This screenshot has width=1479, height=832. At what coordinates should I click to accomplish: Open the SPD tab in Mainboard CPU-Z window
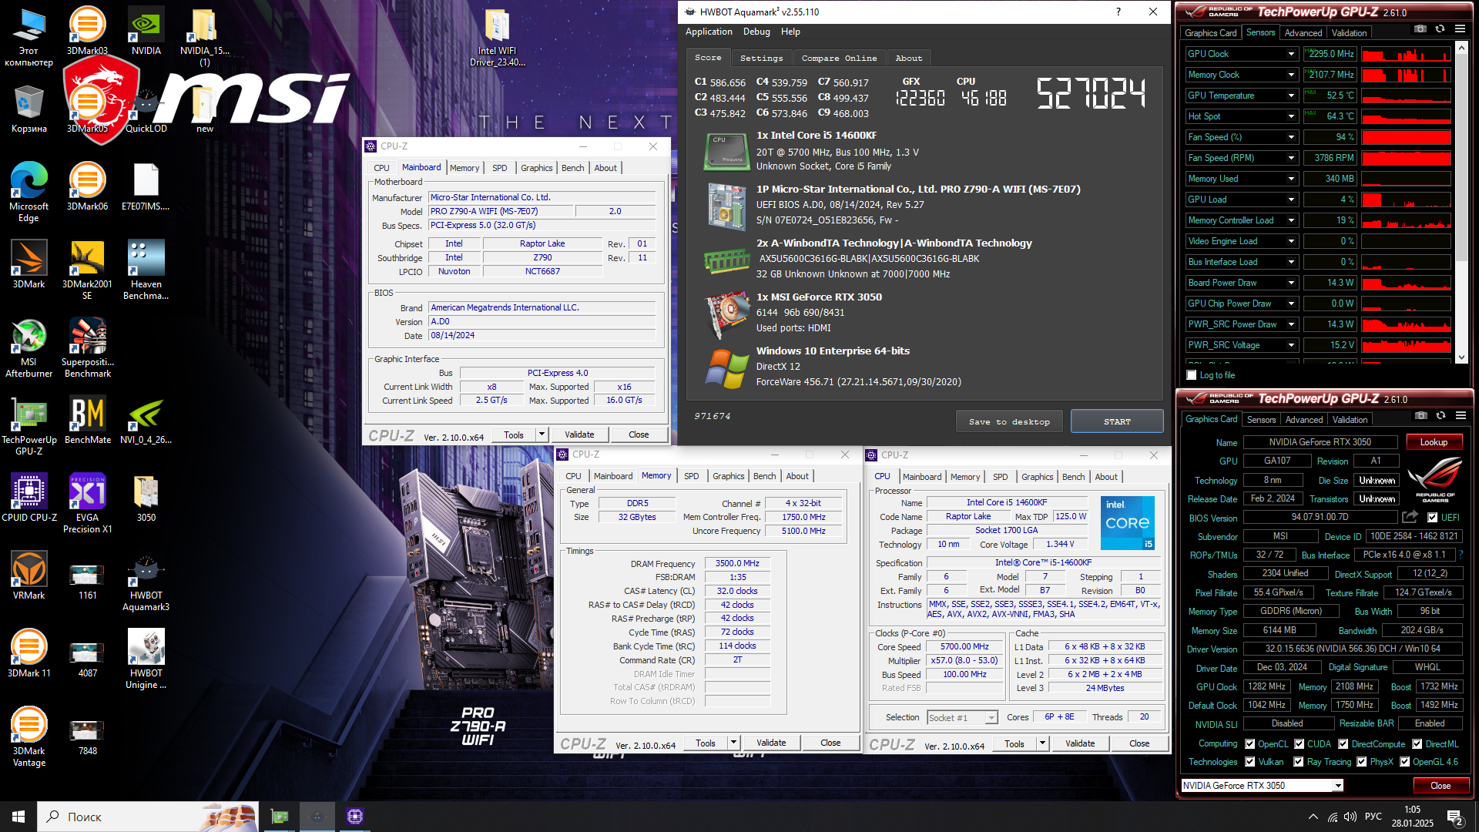coord(500,168)
